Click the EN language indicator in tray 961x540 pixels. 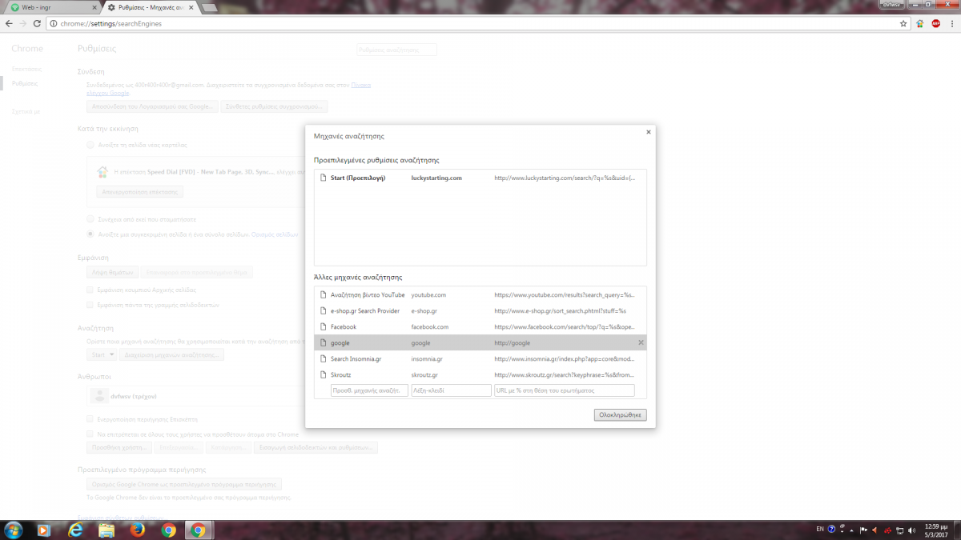(820, 529)
